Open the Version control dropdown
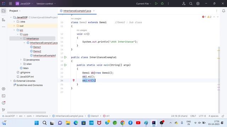This screenshot has height=127, width=227. tap(46, 4)
